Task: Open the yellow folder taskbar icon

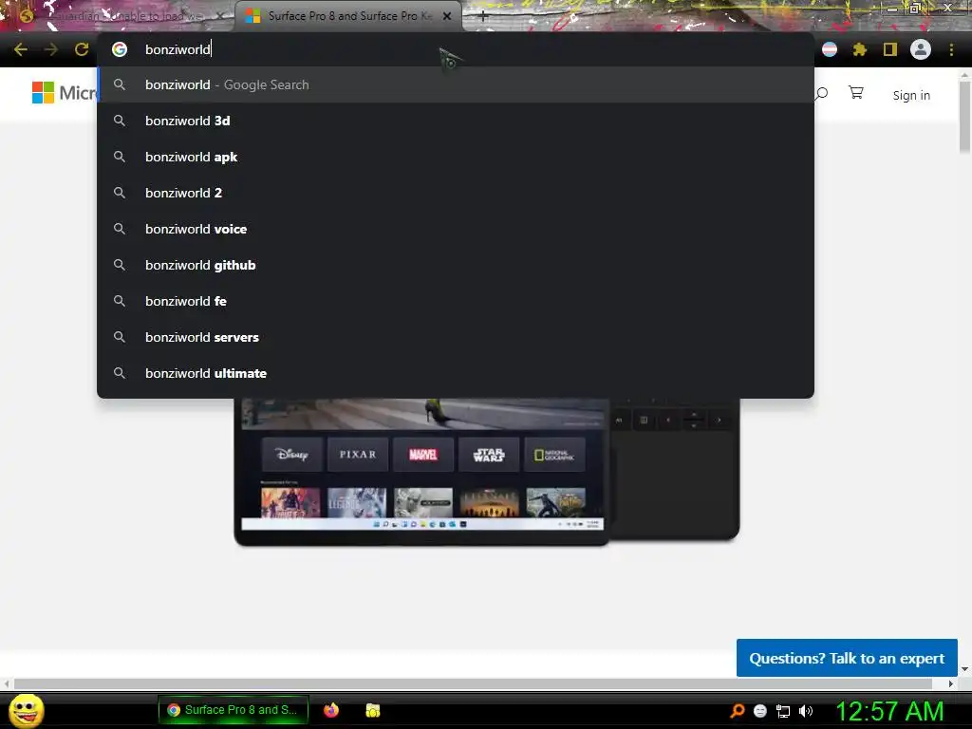Action: coord(372,710)
